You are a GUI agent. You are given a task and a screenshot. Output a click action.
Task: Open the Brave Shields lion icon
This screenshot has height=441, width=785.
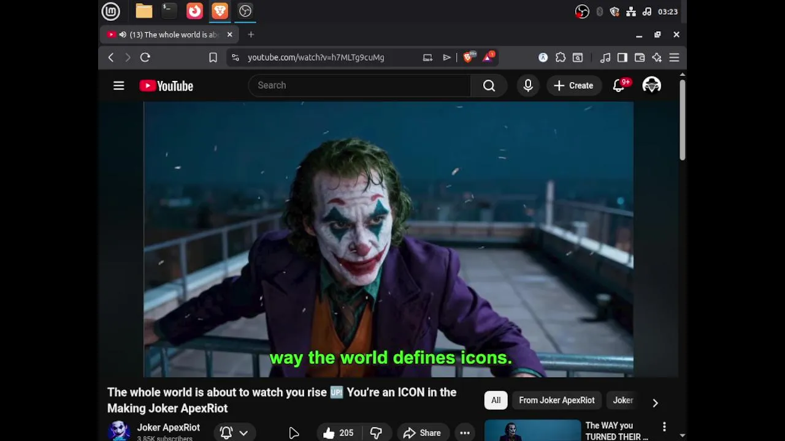click(x=469, y=57)
